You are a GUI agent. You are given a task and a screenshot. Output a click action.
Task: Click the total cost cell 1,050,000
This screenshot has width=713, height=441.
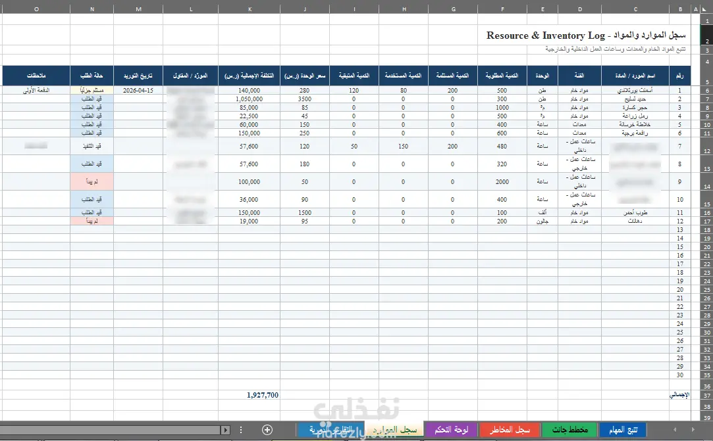coord(249,99)
